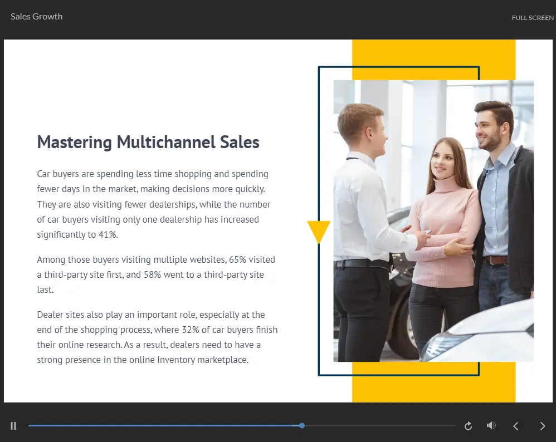Click the unplayed gray portion of seekbar
Viewport: 556px width, 442px height.
[379, 426]
